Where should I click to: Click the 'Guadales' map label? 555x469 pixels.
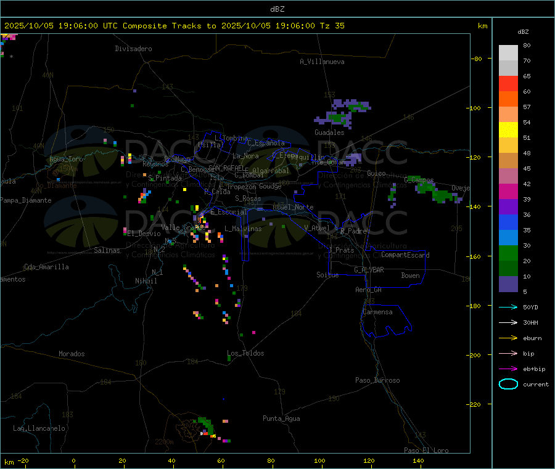coord(329,133)
